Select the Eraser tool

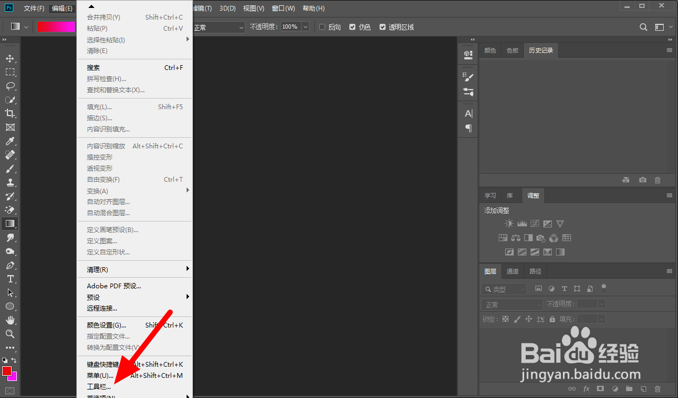10,210
